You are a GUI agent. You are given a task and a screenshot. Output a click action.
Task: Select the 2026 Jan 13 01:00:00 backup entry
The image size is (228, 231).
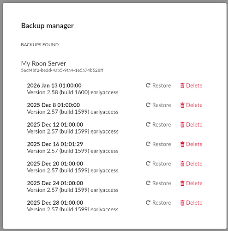tap(72, 89)
